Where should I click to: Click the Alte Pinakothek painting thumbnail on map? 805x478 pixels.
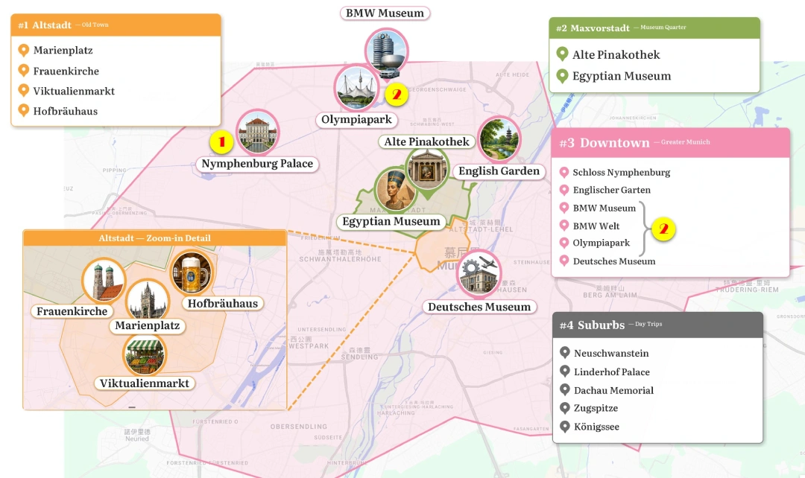coord(426,169)
